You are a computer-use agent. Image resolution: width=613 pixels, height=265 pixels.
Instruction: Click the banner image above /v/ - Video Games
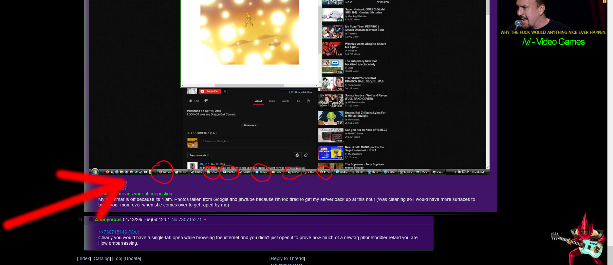click(553, 17)
